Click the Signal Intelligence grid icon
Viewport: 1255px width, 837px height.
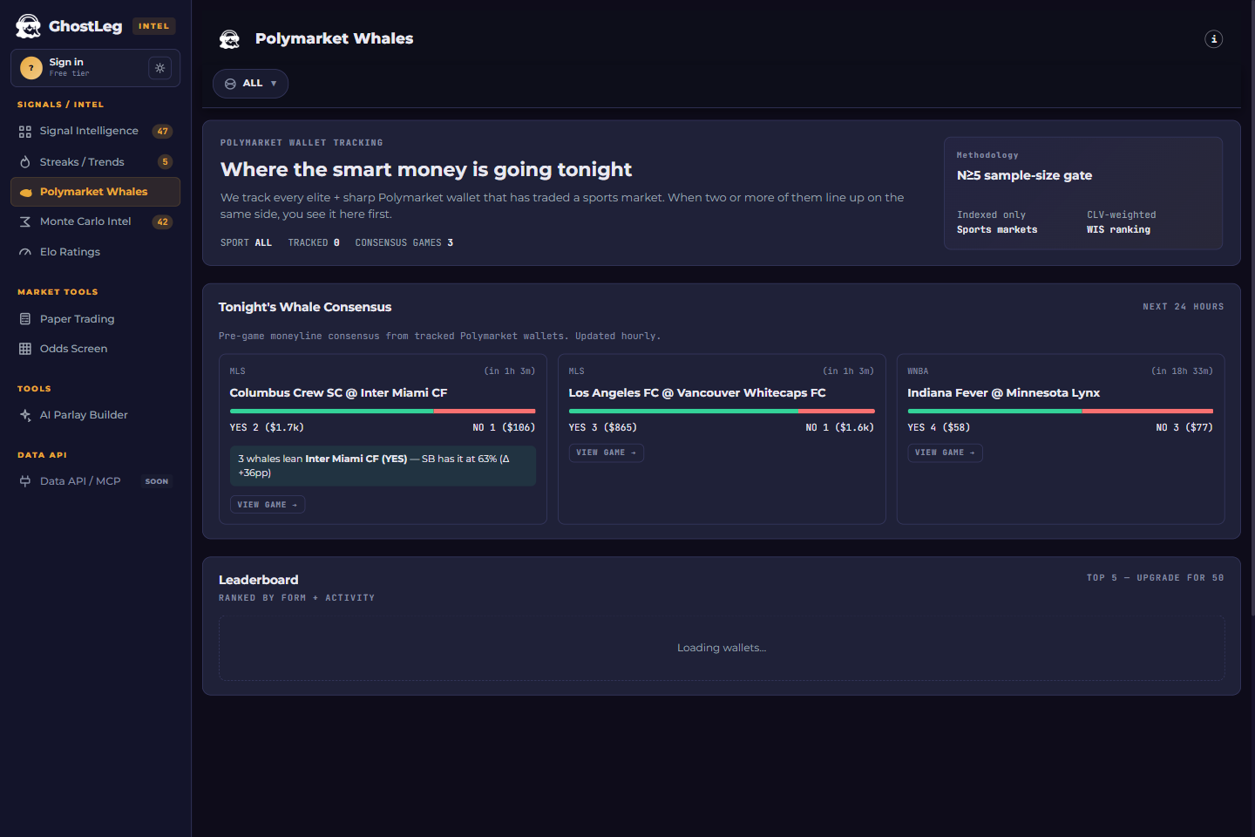point(25,132)
